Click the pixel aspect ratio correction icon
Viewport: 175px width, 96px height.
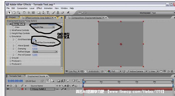[x=161, y=71]
